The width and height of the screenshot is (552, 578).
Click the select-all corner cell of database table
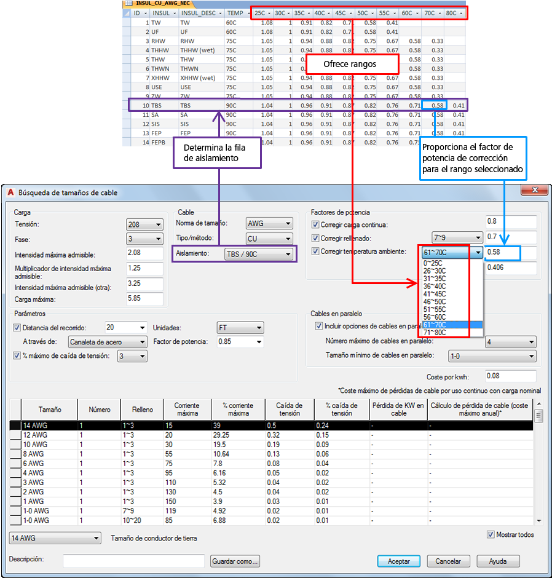point(127,14)
